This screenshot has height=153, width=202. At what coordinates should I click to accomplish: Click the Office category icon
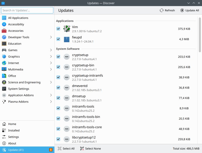click(4, 76)
